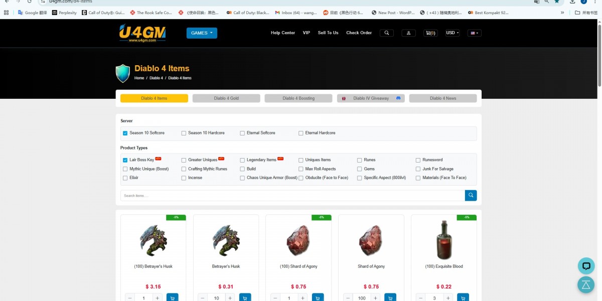Viewport: 602px width, 301px height.
Task: Open the language flag dropdown
Action: click(474, 33)
